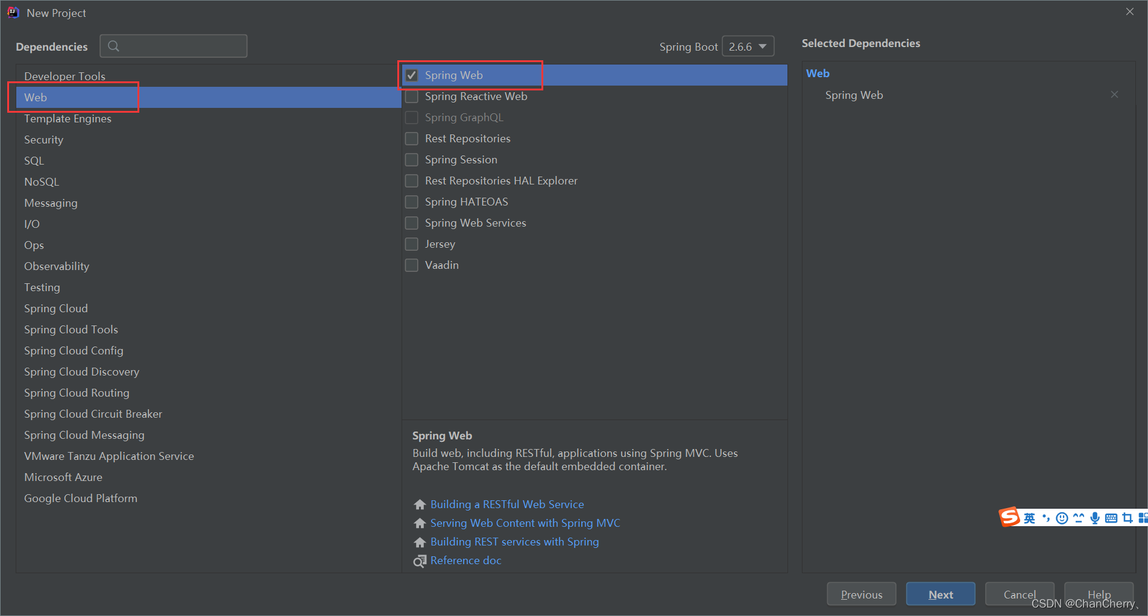
Task: Remove Spring Web from selected dependencies
Action: pyautogui.click(x=1114, y=95)
